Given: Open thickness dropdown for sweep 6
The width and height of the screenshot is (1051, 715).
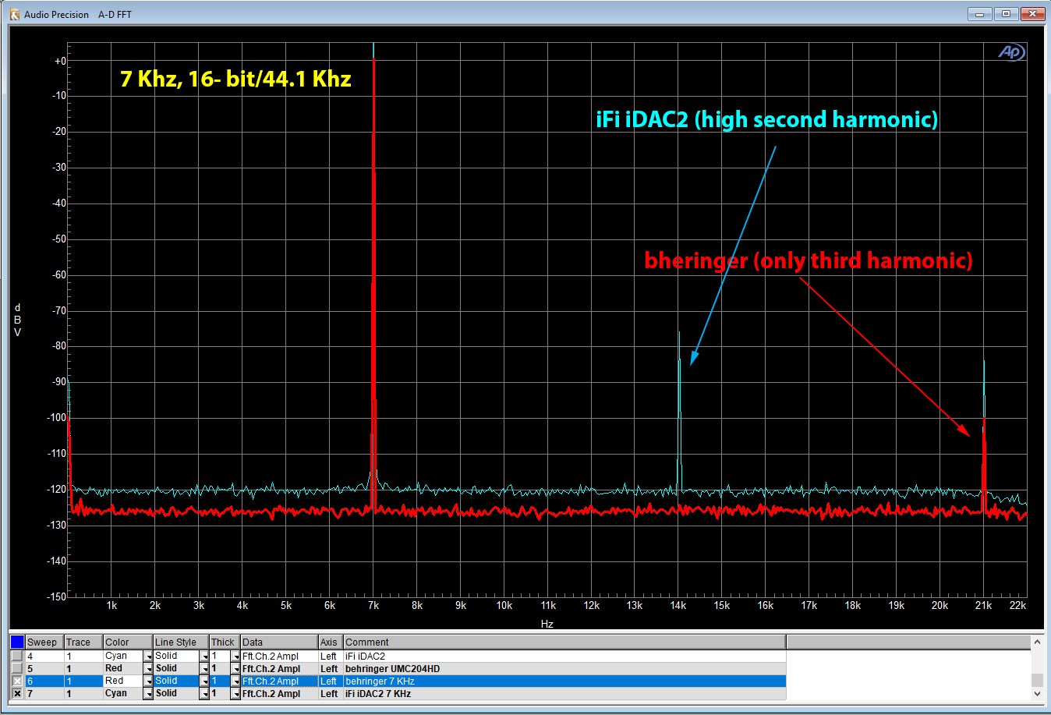Looking at the screenshot, I should (x=235, y=681).
